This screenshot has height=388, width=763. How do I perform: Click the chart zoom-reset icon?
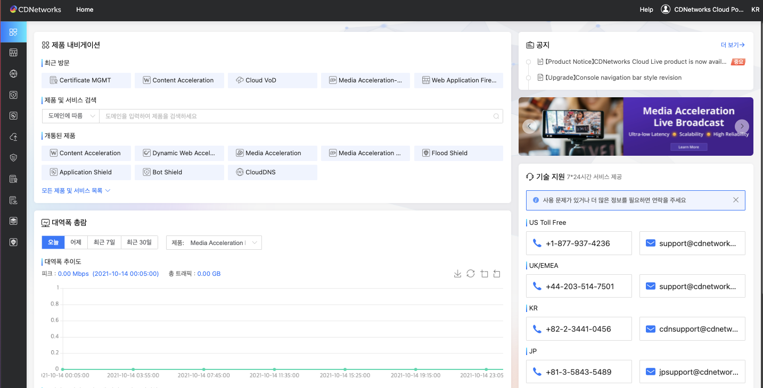click(x=497, y=273)
